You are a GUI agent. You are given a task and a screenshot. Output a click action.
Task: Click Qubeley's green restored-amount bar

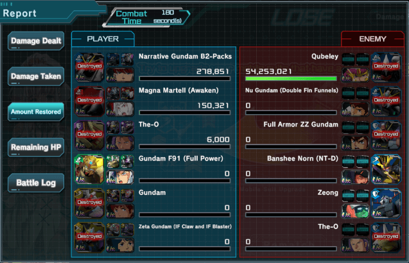tap(291, 78)
